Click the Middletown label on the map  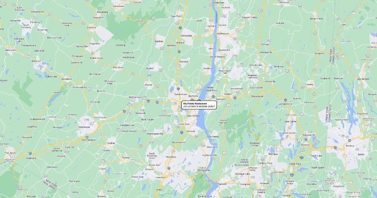84,127
